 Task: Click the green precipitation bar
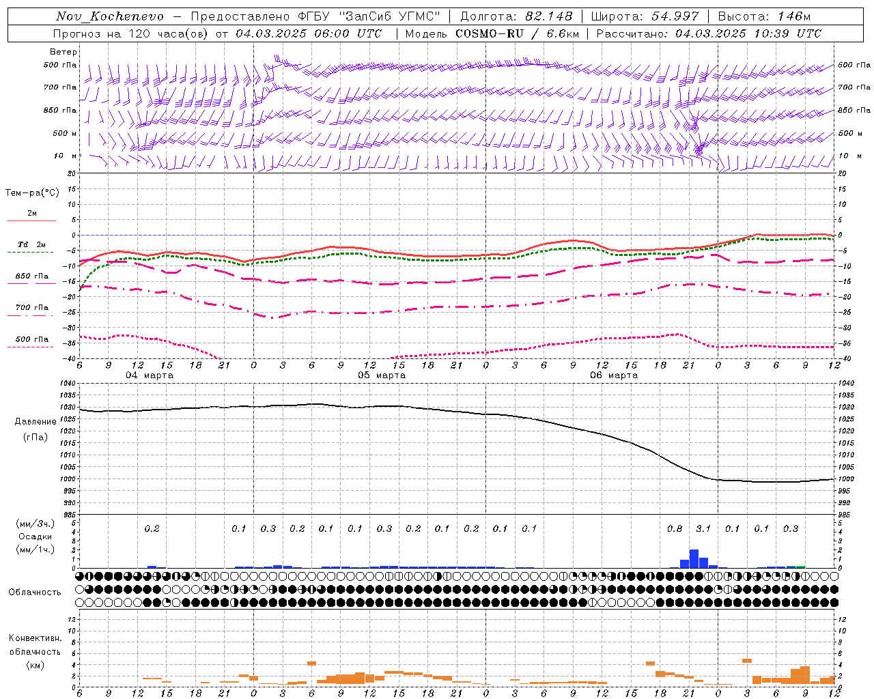point(800,567)
